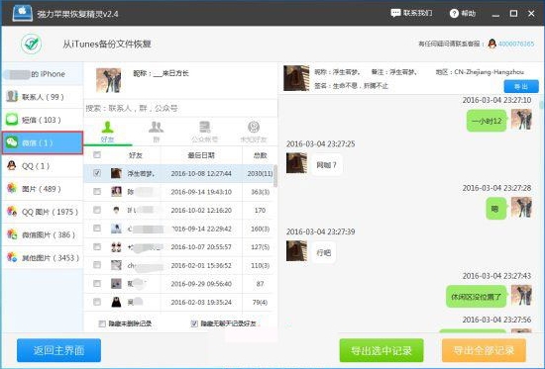Uncheck the 浮生若梦 friend row checkbox

click(x=97, y=173)
